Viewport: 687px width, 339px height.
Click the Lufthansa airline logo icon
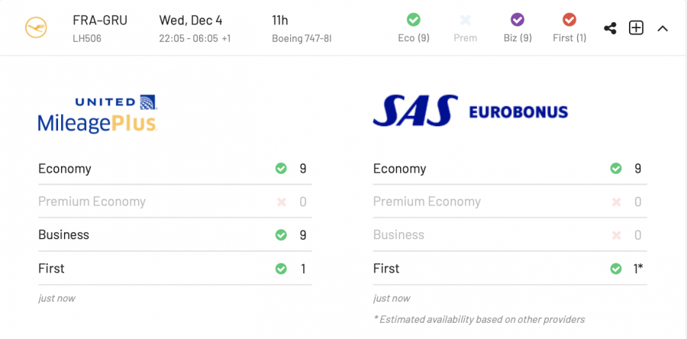36,27
